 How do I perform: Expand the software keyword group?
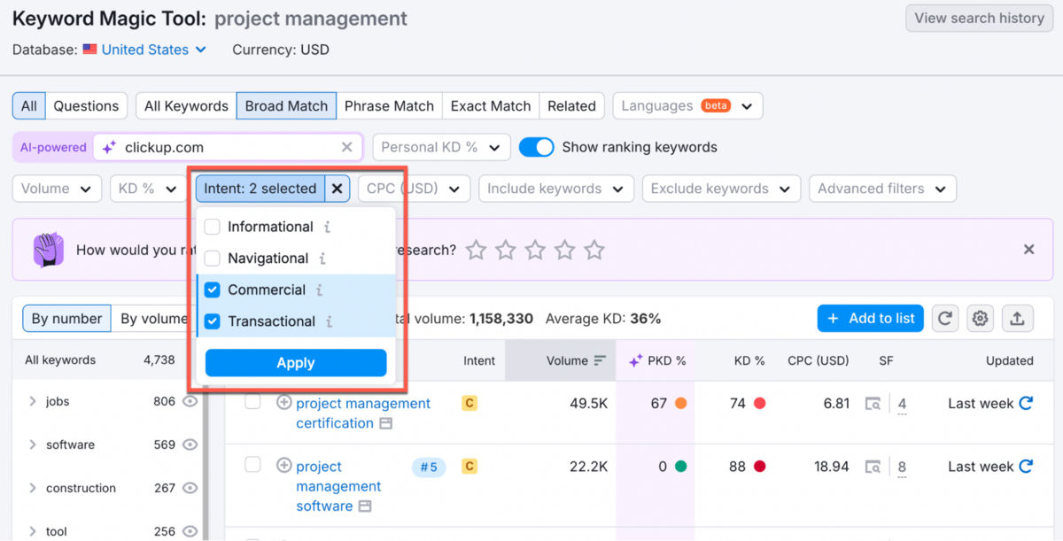click(33, 444)
